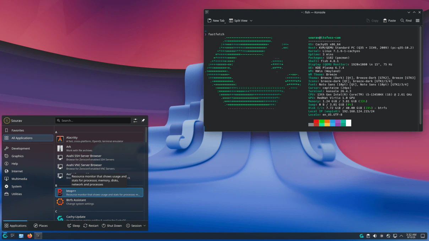Open the clipboard tray icon
The width and height of the screenshot is (429, 241).
[x=368, y=236]
